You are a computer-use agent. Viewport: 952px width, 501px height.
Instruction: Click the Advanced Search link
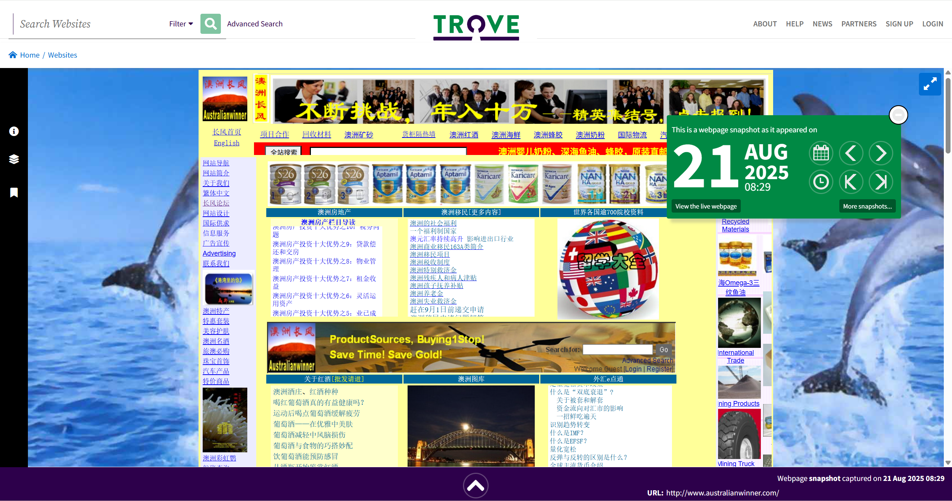255,24
